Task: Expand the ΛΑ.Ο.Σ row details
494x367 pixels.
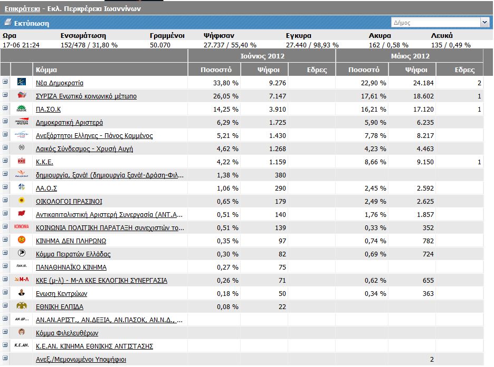Action: (5, 187)
